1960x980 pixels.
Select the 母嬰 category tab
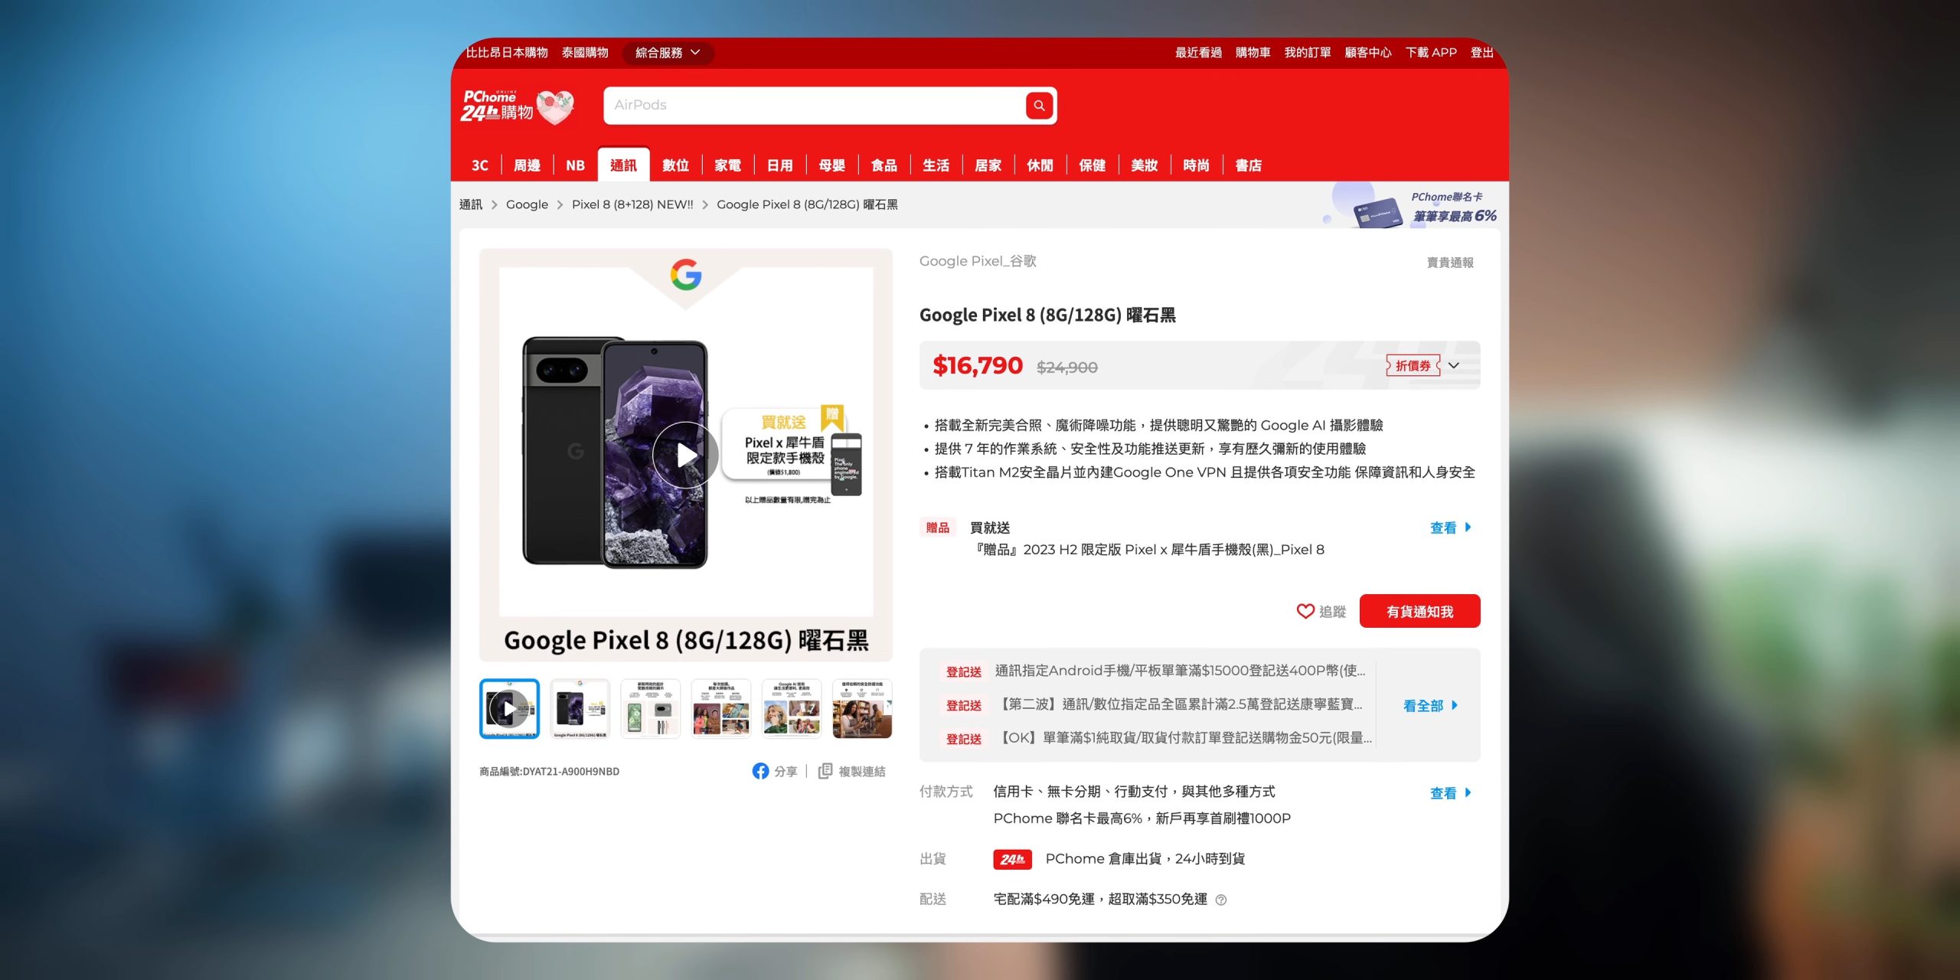click(831, 165)
